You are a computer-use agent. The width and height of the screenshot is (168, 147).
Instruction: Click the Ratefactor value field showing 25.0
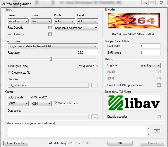87,53
